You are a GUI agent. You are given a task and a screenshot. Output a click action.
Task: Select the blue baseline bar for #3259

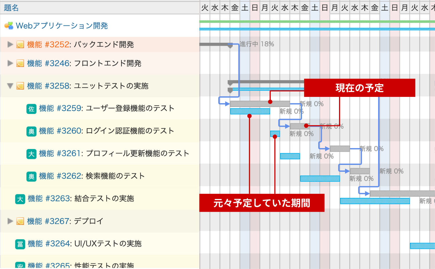click(x=250, y=111)
